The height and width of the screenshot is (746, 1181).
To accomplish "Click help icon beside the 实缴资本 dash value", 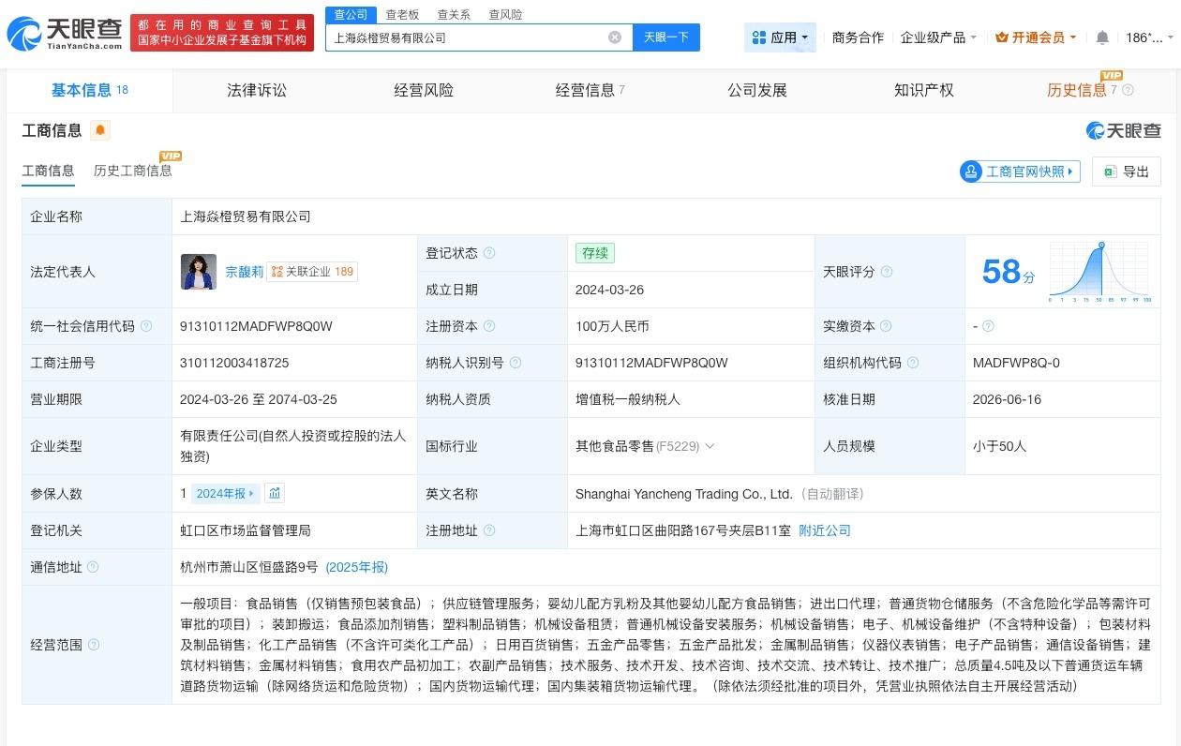I will (x=988, y=326).
